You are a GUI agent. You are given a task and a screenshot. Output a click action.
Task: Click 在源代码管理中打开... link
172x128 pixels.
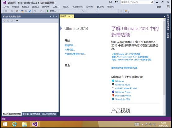75,54
